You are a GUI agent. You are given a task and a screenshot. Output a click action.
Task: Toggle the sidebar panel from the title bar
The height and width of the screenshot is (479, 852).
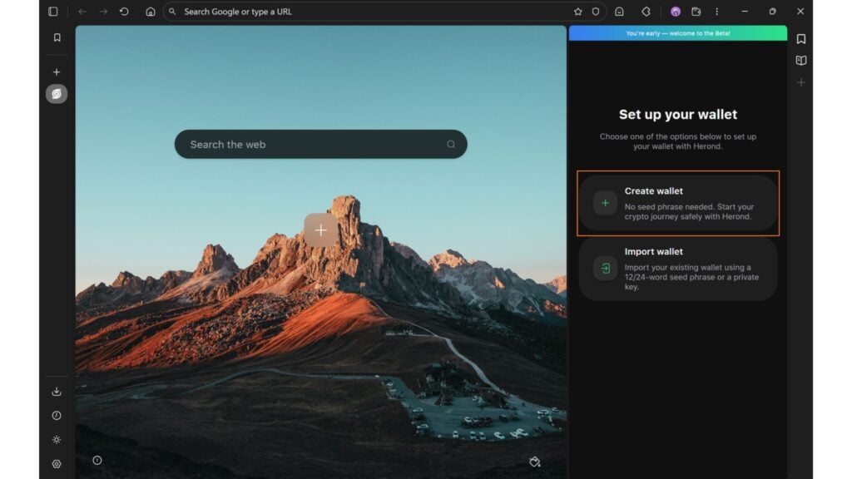54,11
